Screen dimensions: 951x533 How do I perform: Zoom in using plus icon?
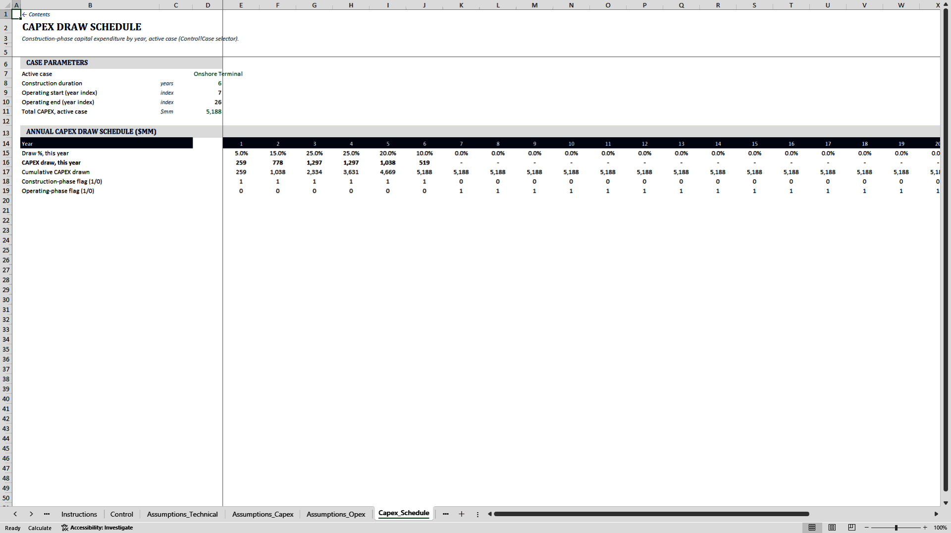925,528
